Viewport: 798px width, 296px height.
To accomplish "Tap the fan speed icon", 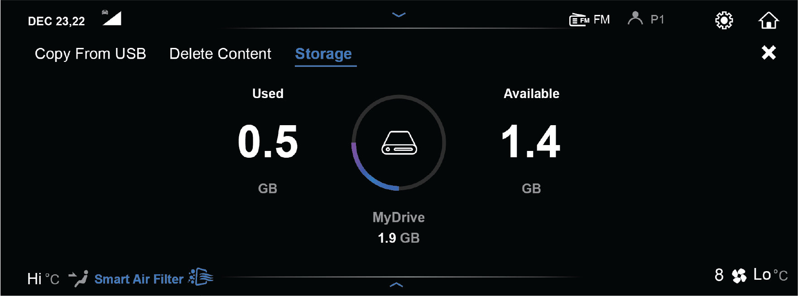I will tap(739, 275).
